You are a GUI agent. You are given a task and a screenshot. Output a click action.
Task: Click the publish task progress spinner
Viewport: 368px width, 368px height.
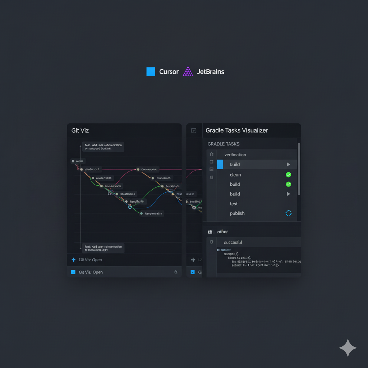(x=288, y=213)
